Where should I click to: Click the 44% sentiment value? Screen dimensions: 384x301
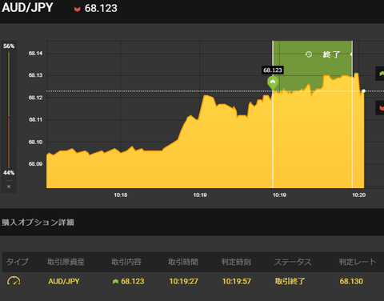[9, 173]
